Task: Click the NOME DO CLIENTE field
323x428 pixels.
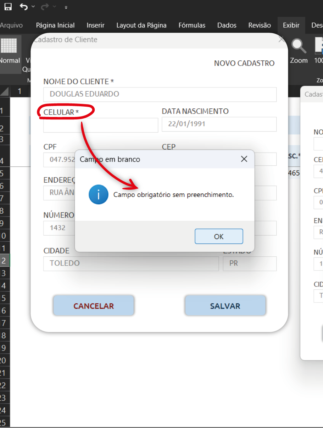Action: pos(160,95)
